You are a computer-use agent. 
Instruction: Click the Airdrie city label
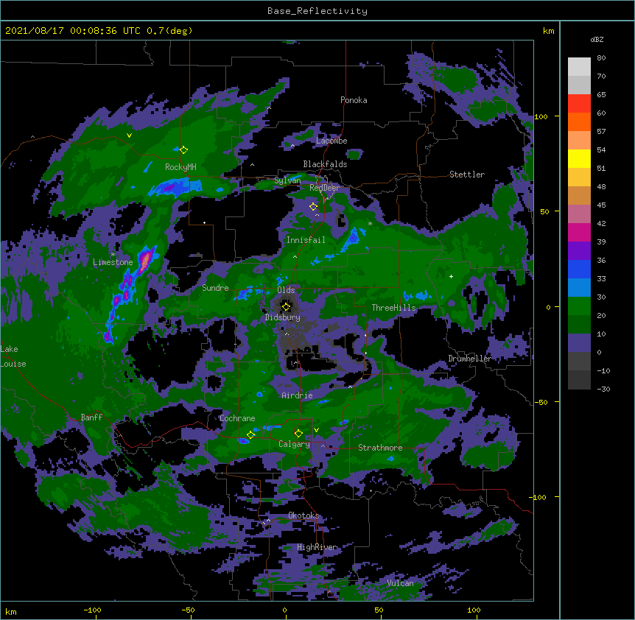pos(297,395)
